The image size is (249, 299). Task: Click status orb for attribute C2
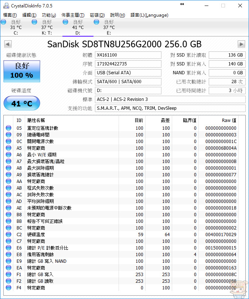(8, 234)
